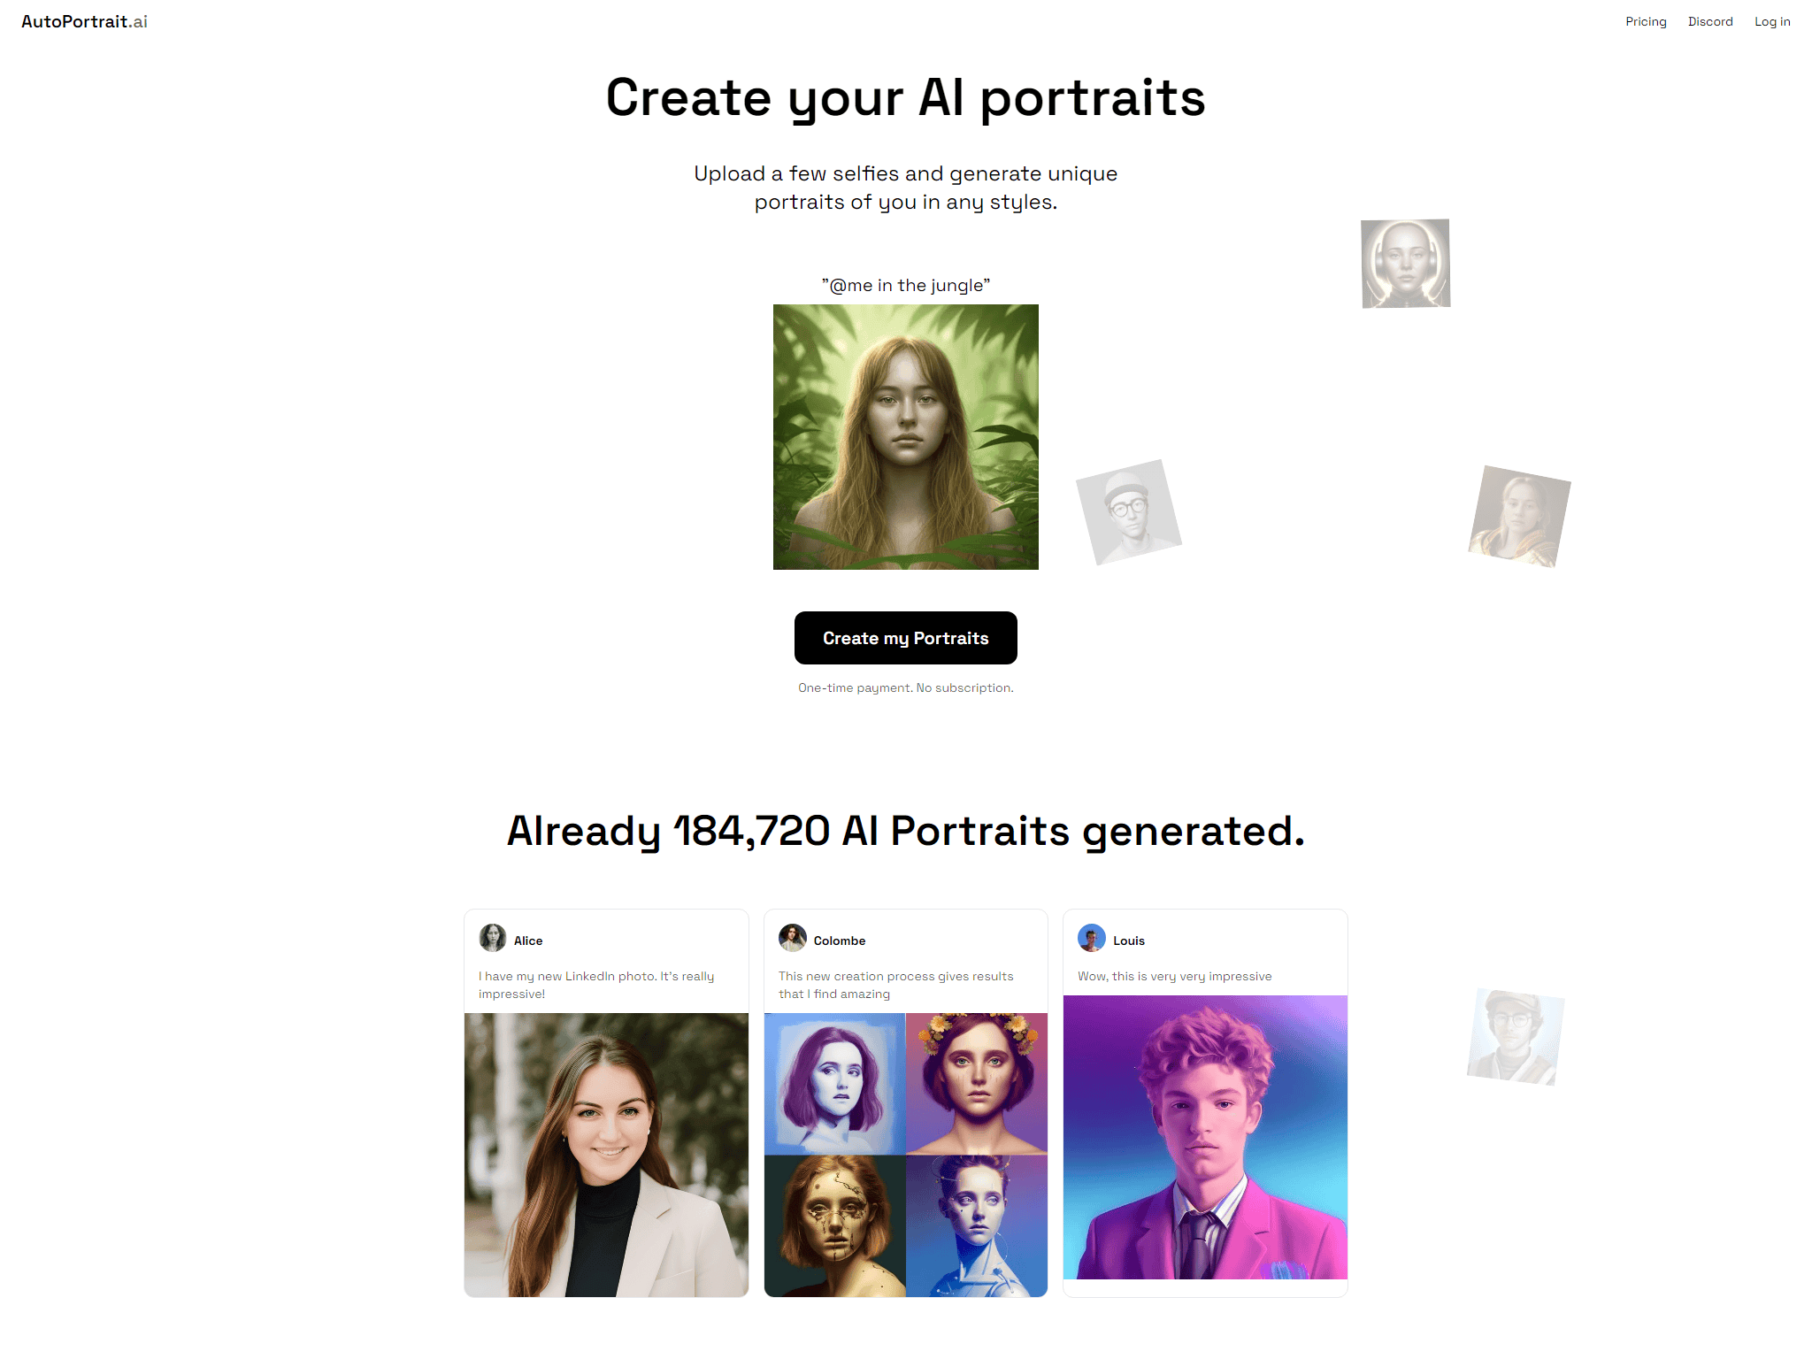Click the "@me in the jungle" prompt text
Screen dimensions: 1812x1359
[x=905, y=285]
